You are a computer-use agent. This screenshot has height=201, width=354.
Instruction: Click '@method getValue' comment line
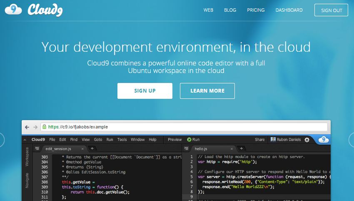(82, 162)
